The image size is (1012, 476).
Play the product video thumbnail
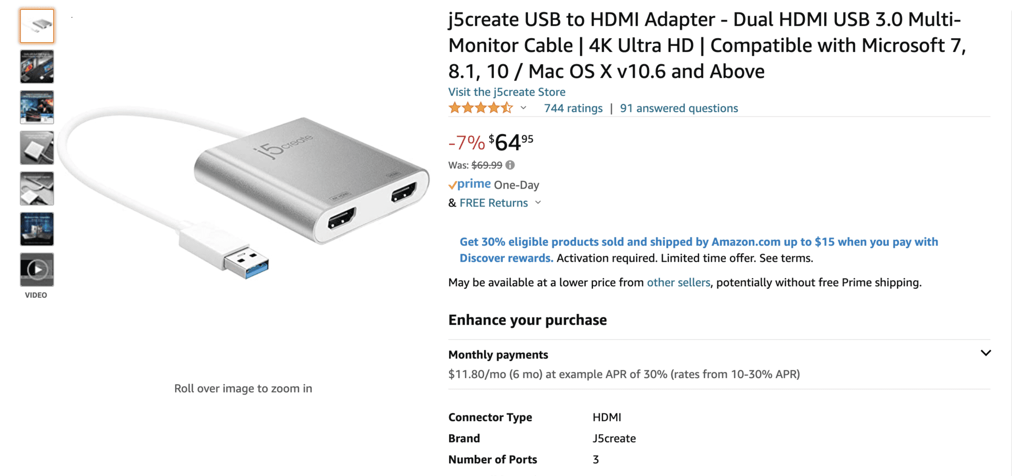point(37,269)
